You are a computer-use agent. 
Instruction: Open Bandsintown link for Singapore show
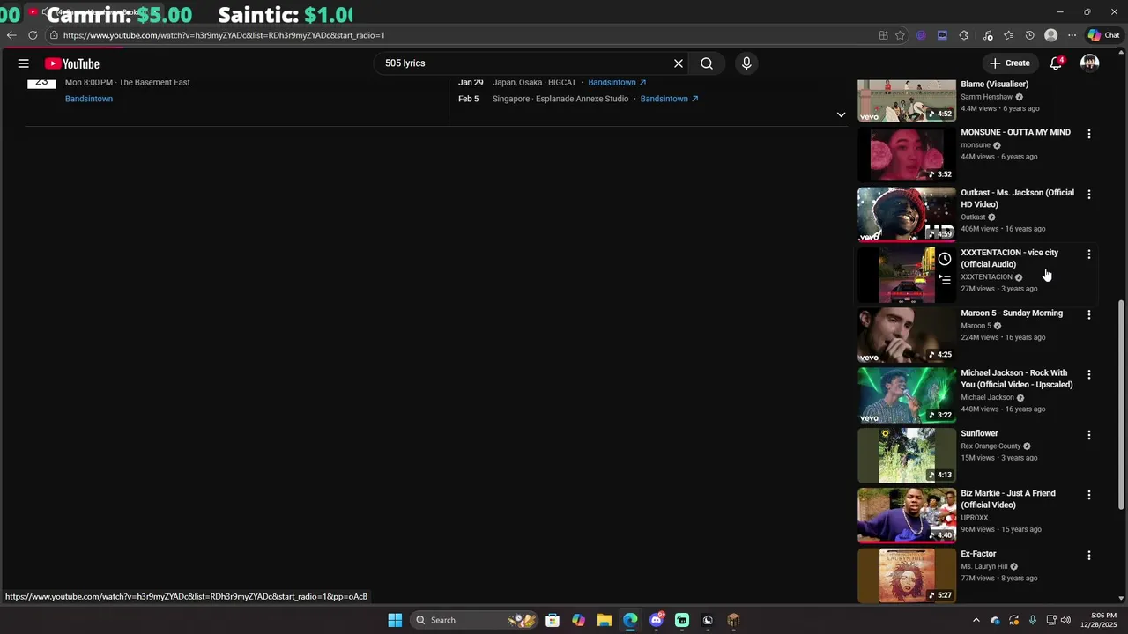click(670, 99)
